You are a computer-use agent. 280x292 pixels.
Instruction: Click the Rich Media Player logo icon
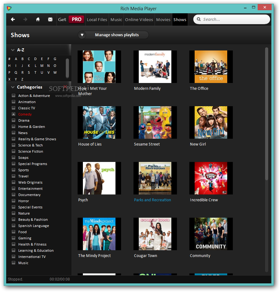tap(9, 8)
